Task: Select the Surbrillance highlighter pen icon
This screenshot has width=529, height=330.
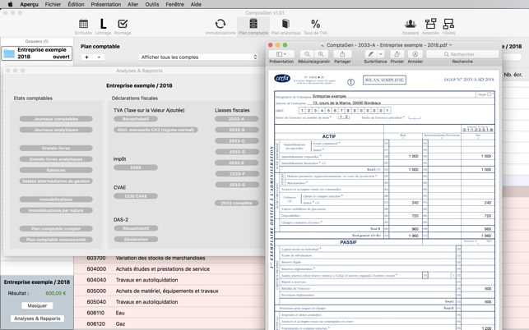Action: point(371,54)
